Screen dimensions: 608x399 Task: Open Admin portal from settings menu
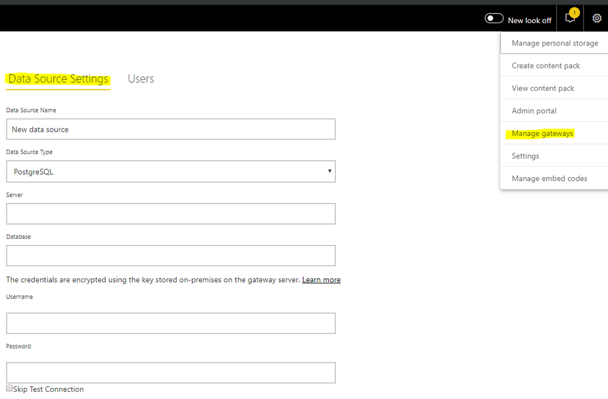pyautogui.click(x=554, y=111)
